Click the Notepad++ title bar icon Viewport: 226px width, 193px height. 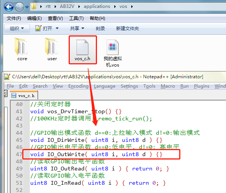pos(7,77)
